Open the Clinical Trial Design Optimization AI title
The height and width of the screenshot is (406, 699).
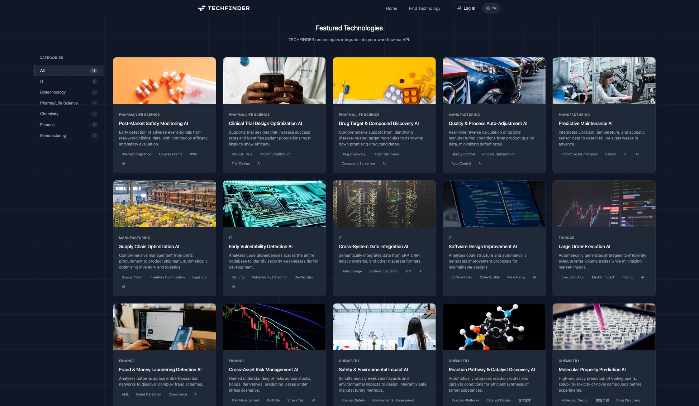(x=265, y=123)
